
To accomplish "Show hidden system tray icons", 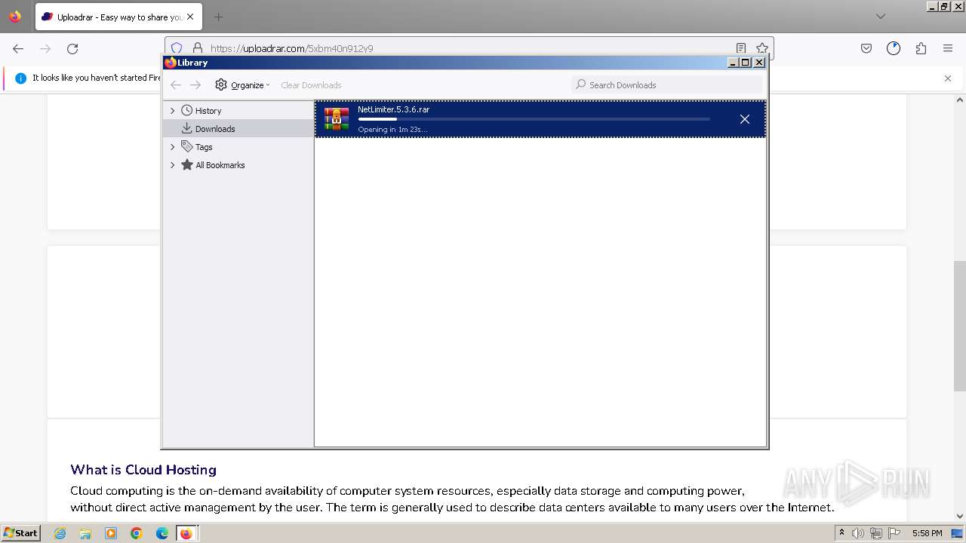I will pos(841,532).
